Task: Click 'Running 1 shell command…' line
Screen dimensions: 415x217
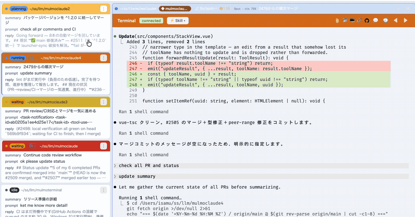Action: [x=150, y=198]
